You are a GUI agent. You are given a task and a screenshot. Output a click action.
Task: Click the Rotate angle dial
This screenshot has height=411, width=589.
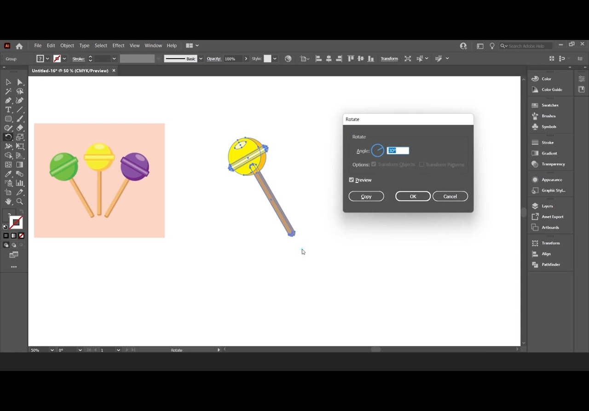[377, 150]
